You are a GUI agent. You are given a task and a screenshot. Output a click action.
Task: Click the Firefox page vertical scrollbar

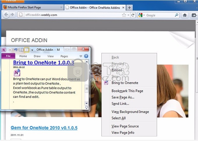click(x=197, y=58)
